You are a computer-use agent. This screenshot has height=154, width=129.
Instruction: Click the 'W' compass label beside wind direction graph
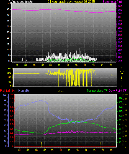122,73
